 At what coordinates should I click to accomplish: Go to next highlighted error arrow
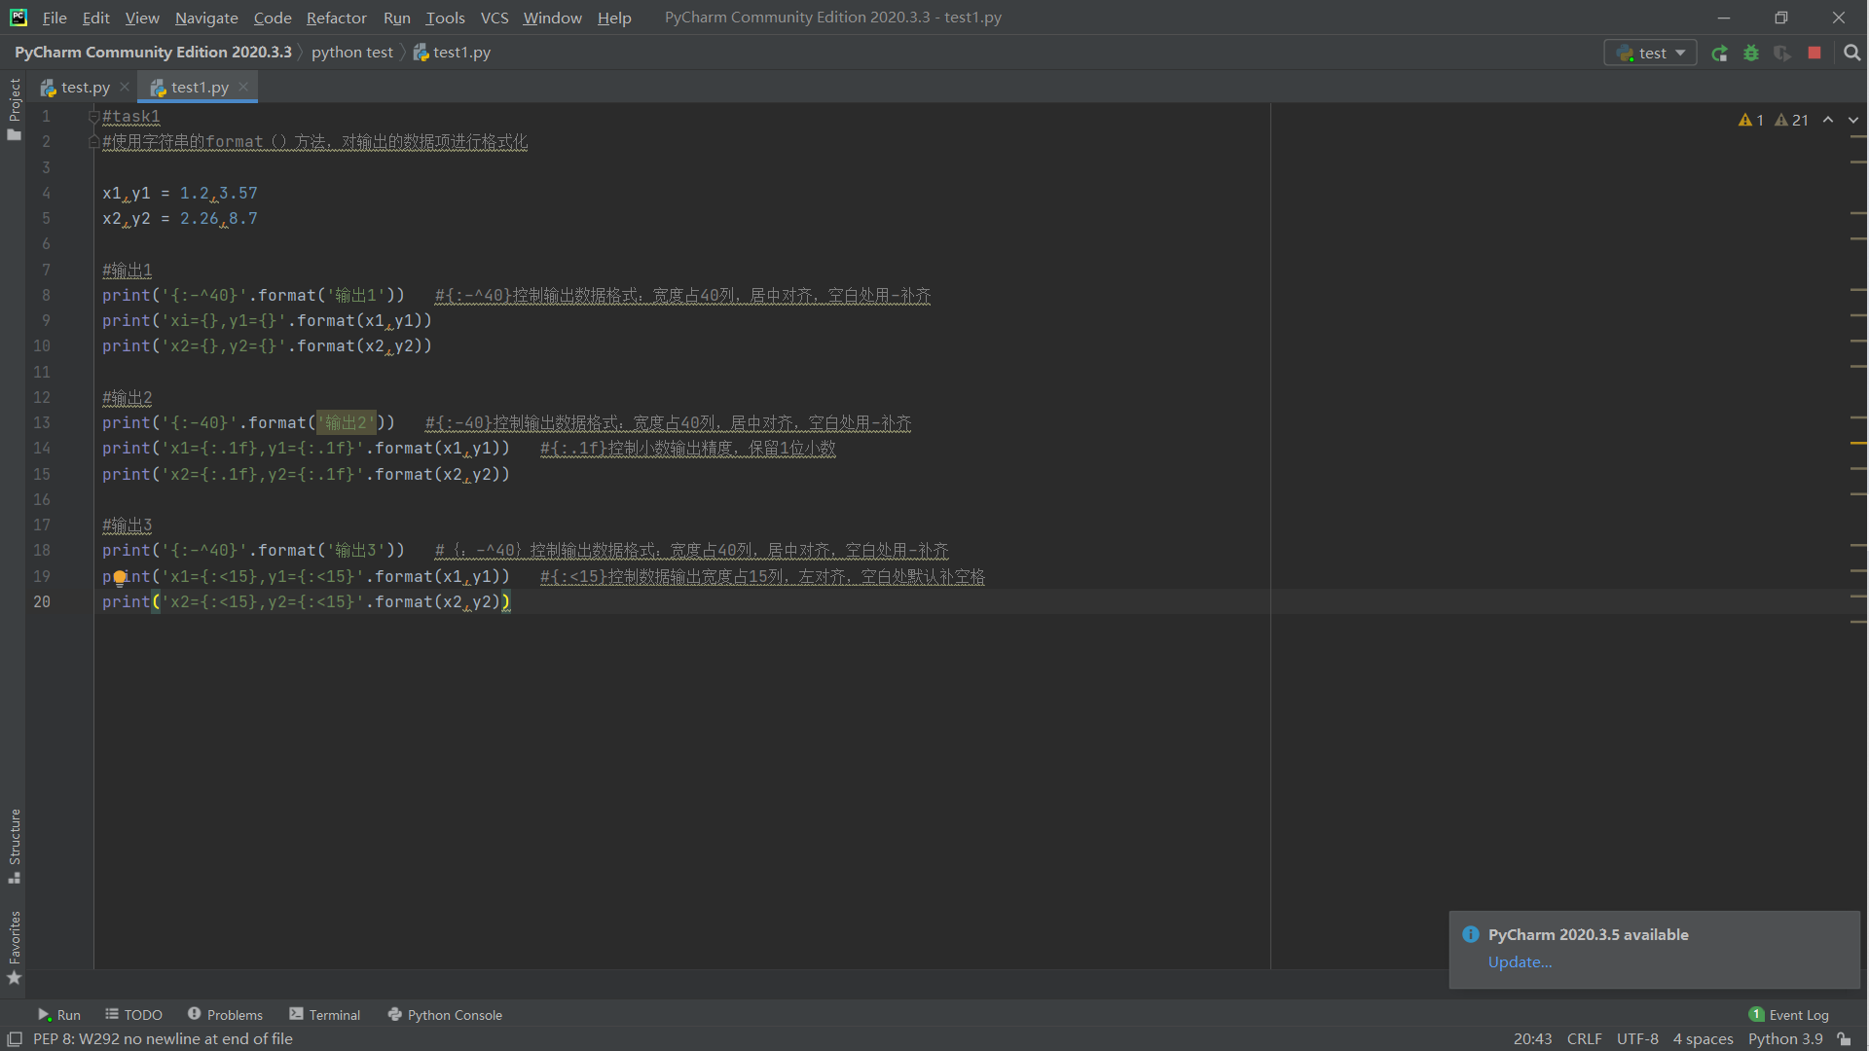(1852, 120)
